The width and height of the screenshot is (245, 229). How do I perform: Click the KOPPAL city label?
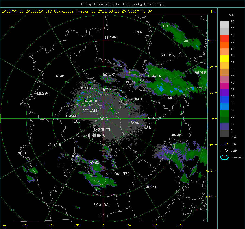point(134,122)
